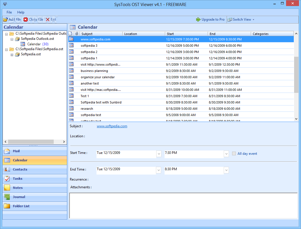Open the End Time 8:30 PM dropdown

226,170
